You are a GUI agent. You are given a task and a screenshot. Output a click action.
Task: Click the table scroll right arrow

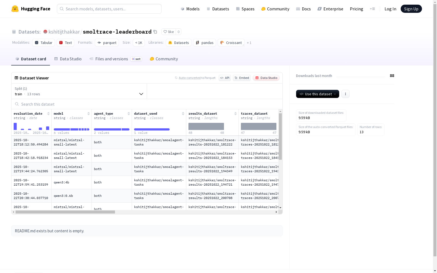click(276, 212)
